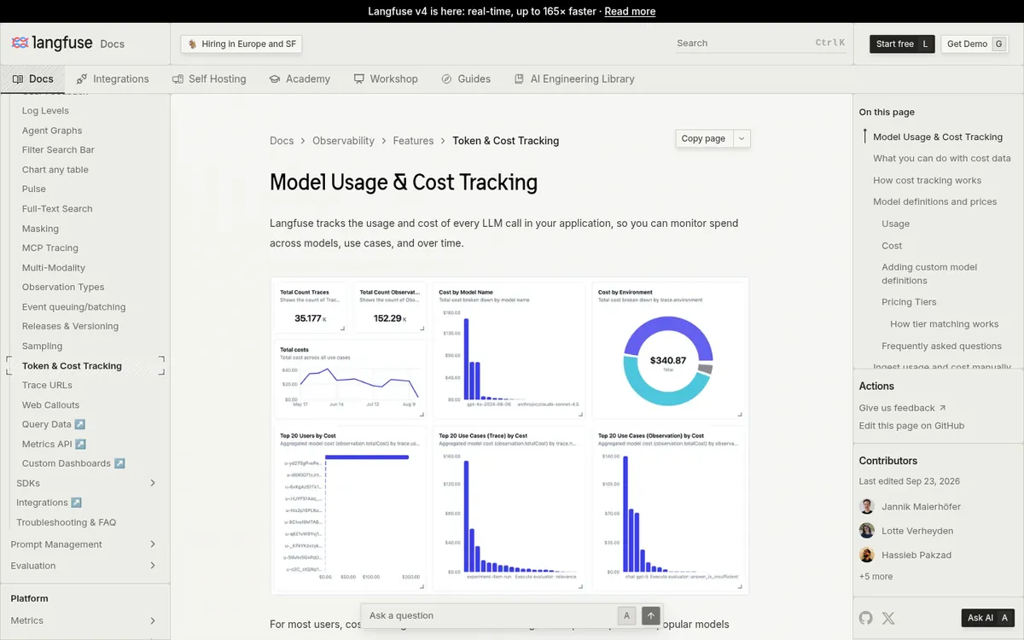Focus the Search input field
The width and height of the screenshot is (1024, 640).
(x=759, y=43)
